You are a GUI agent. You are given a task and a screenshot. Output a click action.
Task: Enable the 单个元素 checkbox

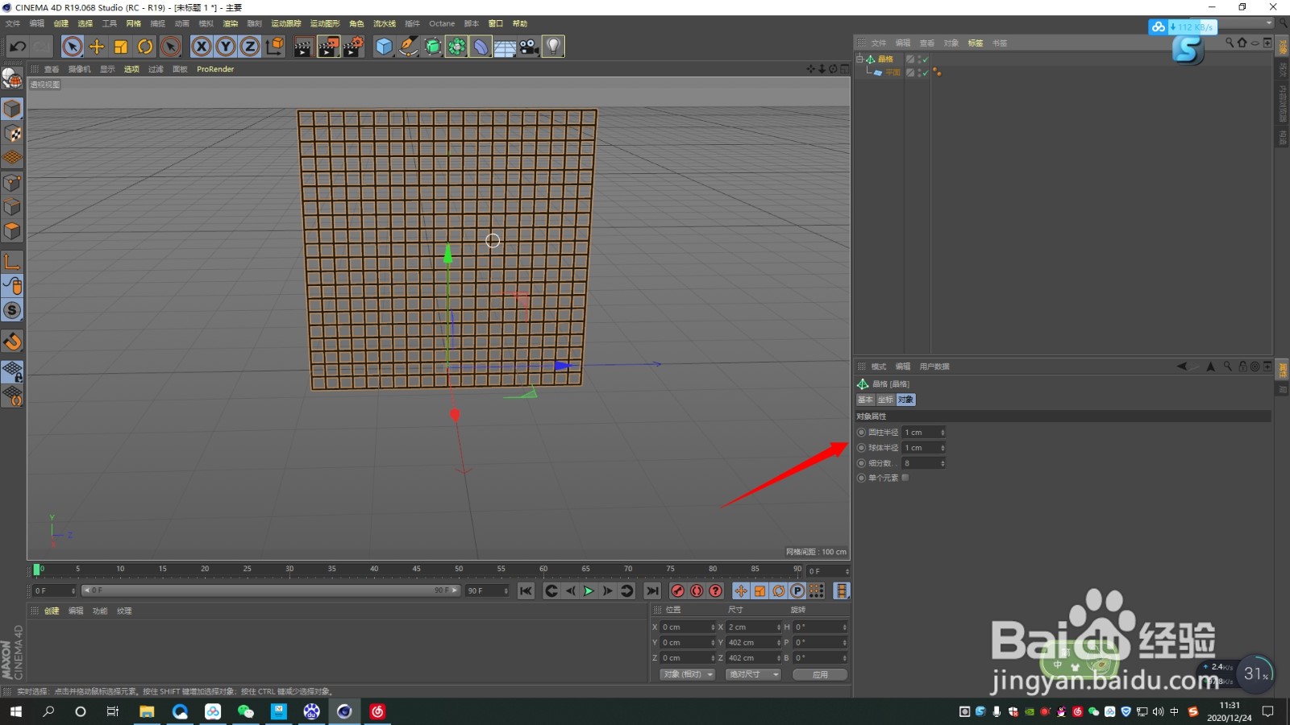tap(905, 478)
